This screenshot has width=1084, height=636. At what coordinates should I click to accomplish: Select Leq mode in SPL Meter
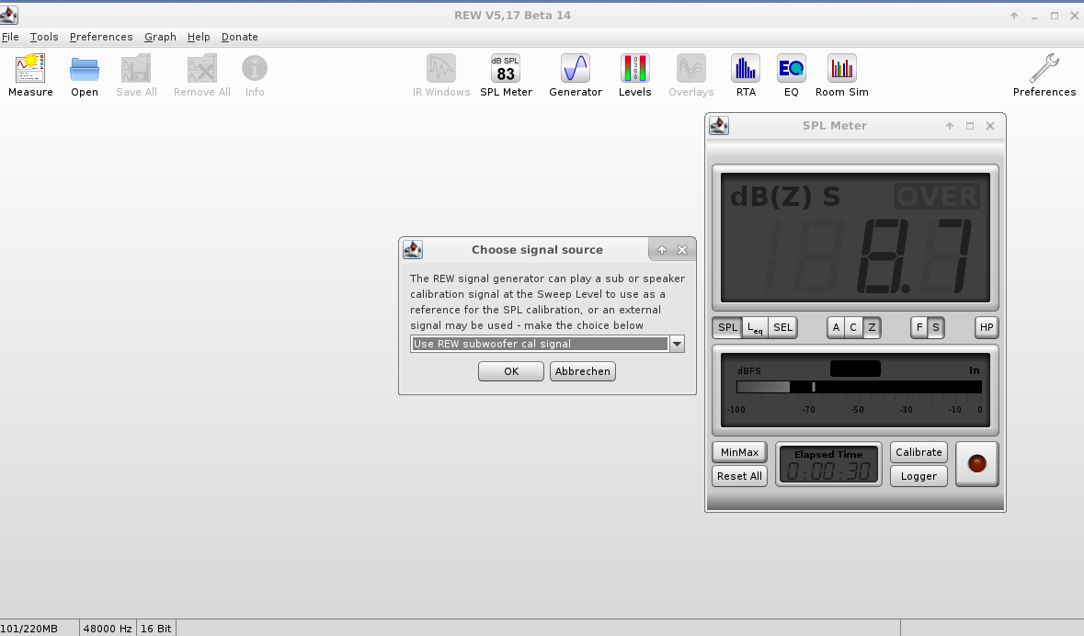coord(755,328)
